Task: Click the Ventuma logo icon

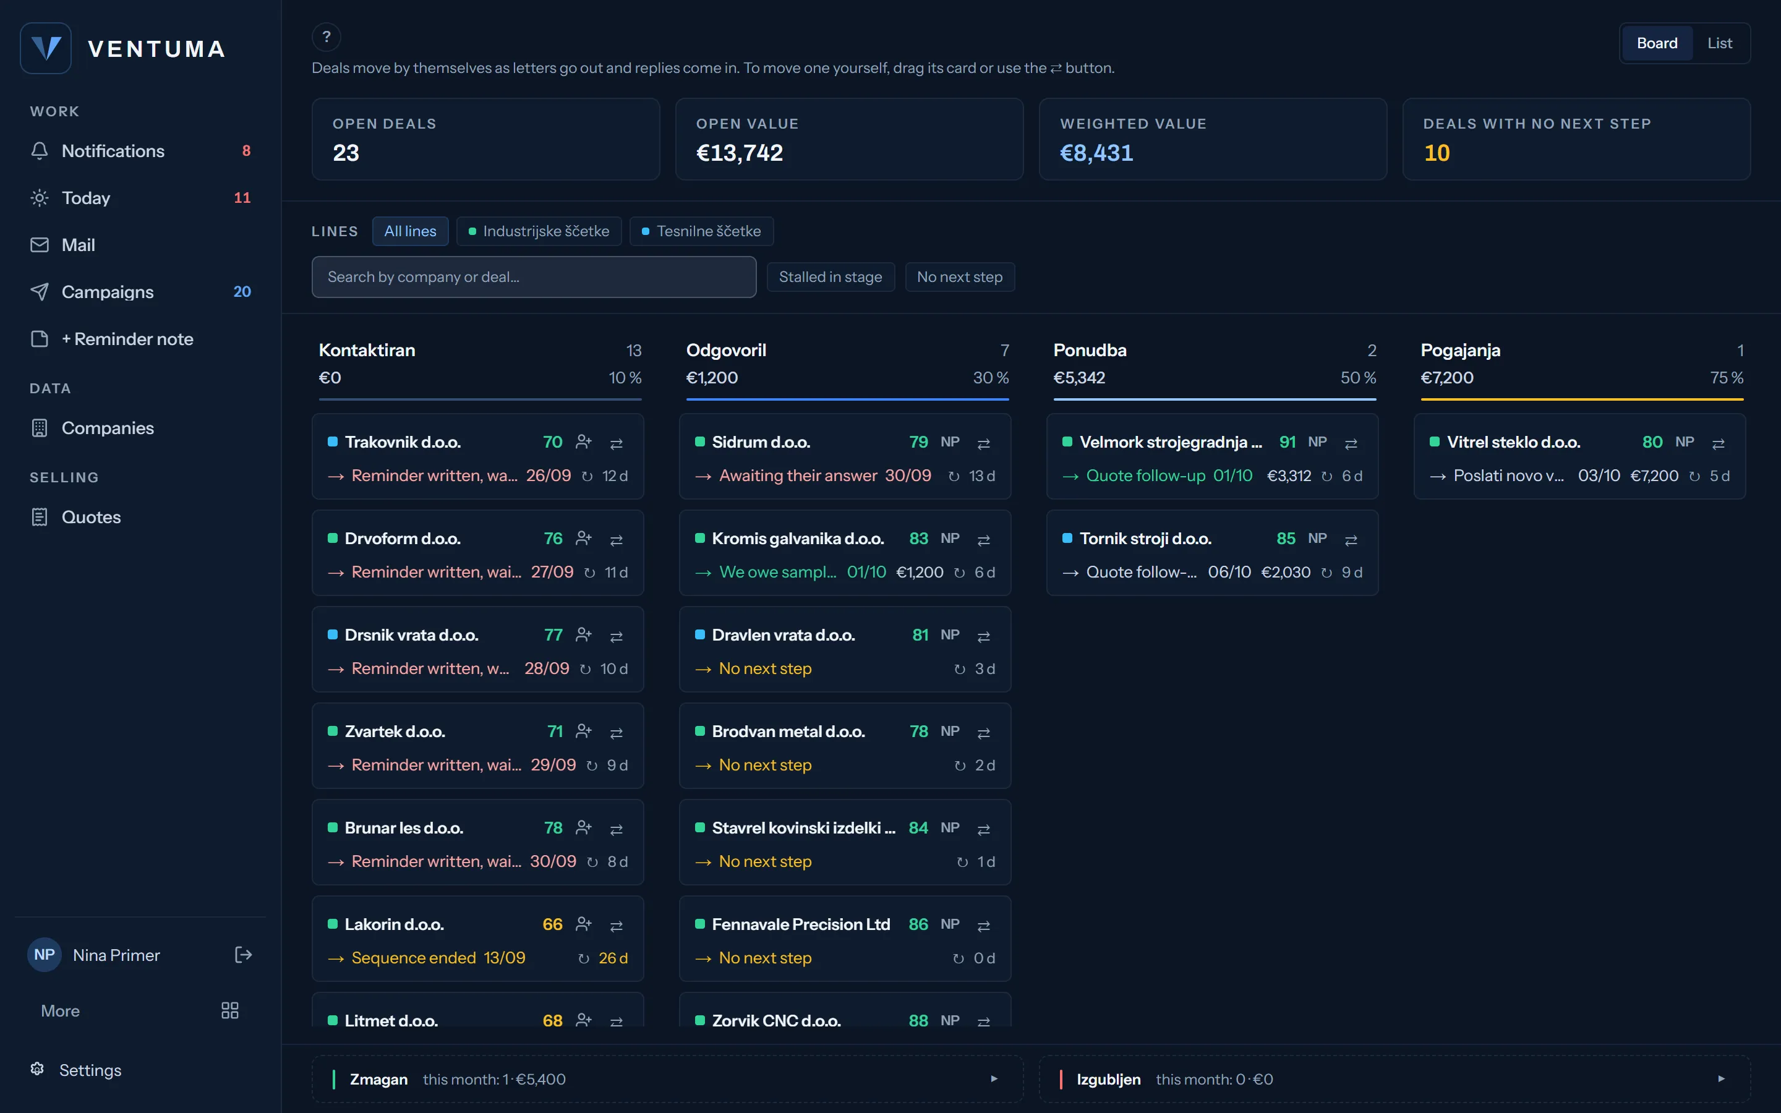Action: [x=46, y=49]
